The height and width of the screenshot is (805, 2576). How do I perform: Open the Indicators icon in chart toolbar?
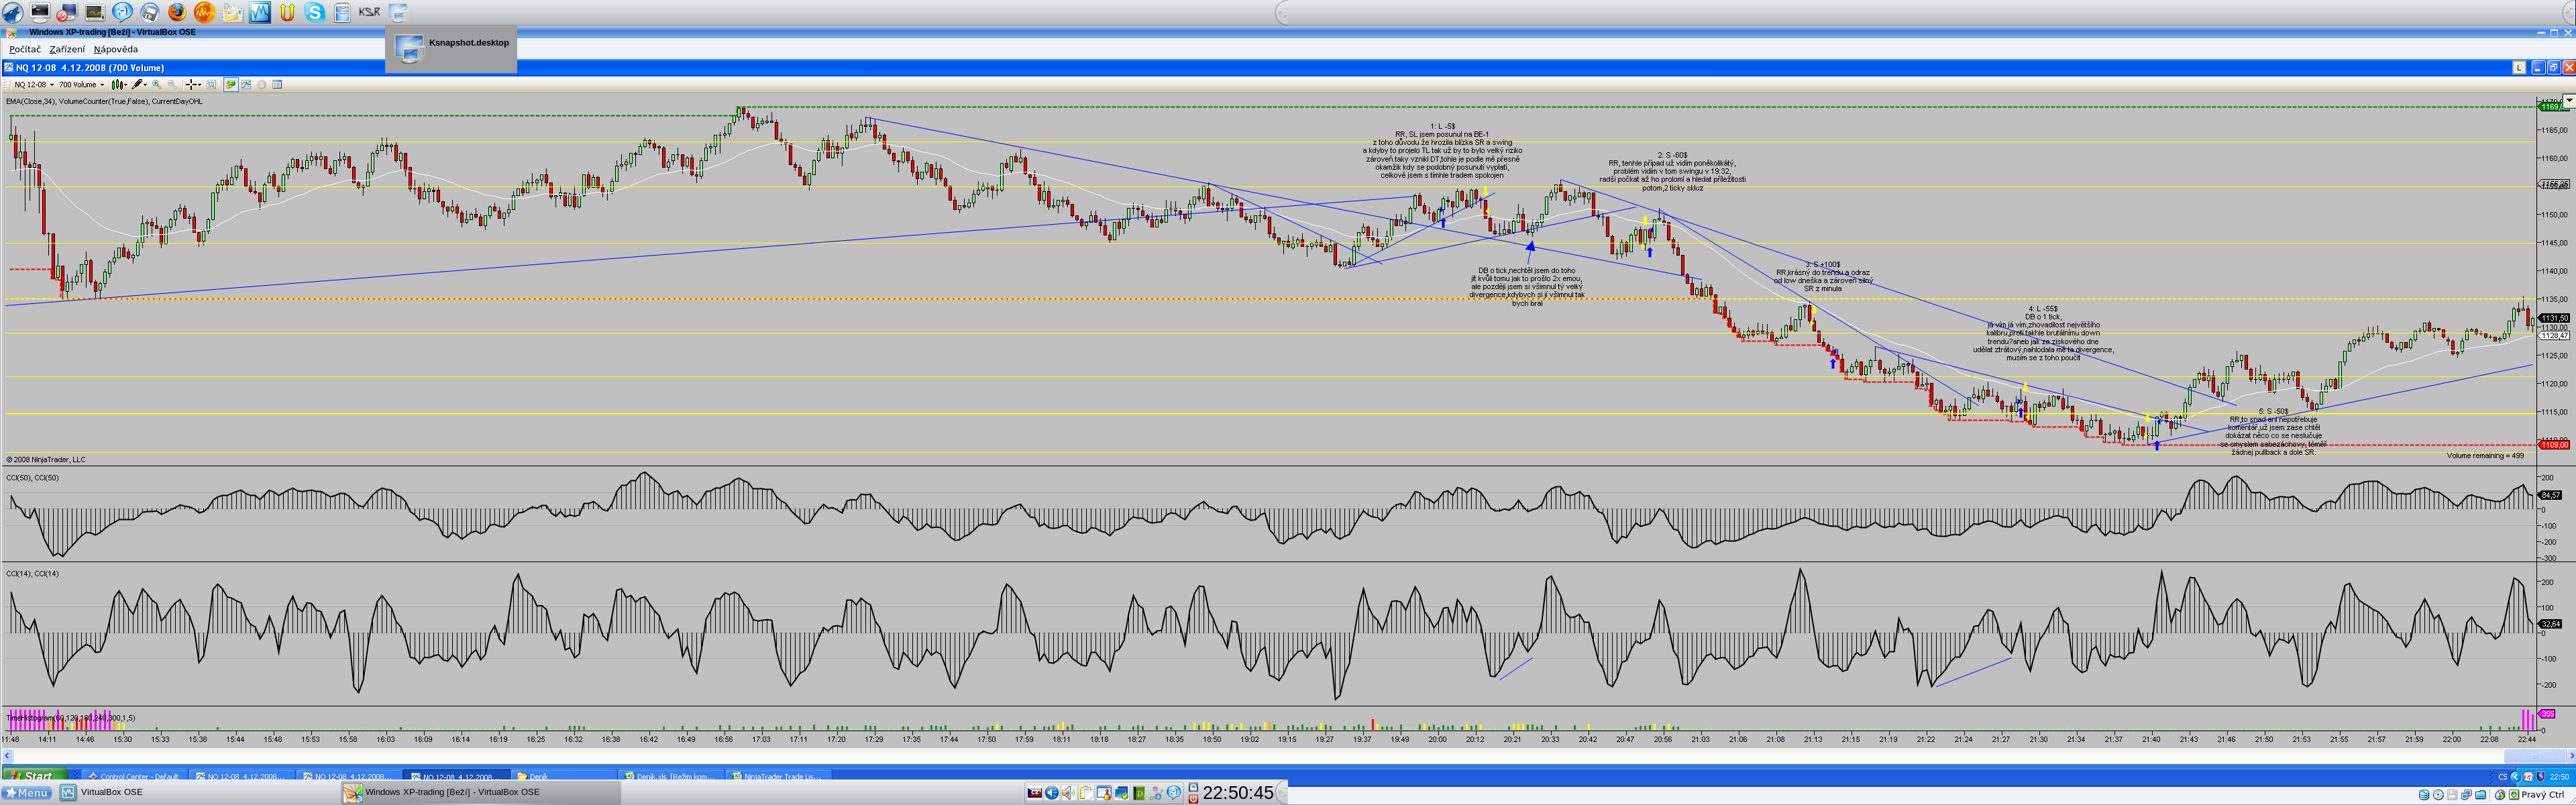(246, 85)
